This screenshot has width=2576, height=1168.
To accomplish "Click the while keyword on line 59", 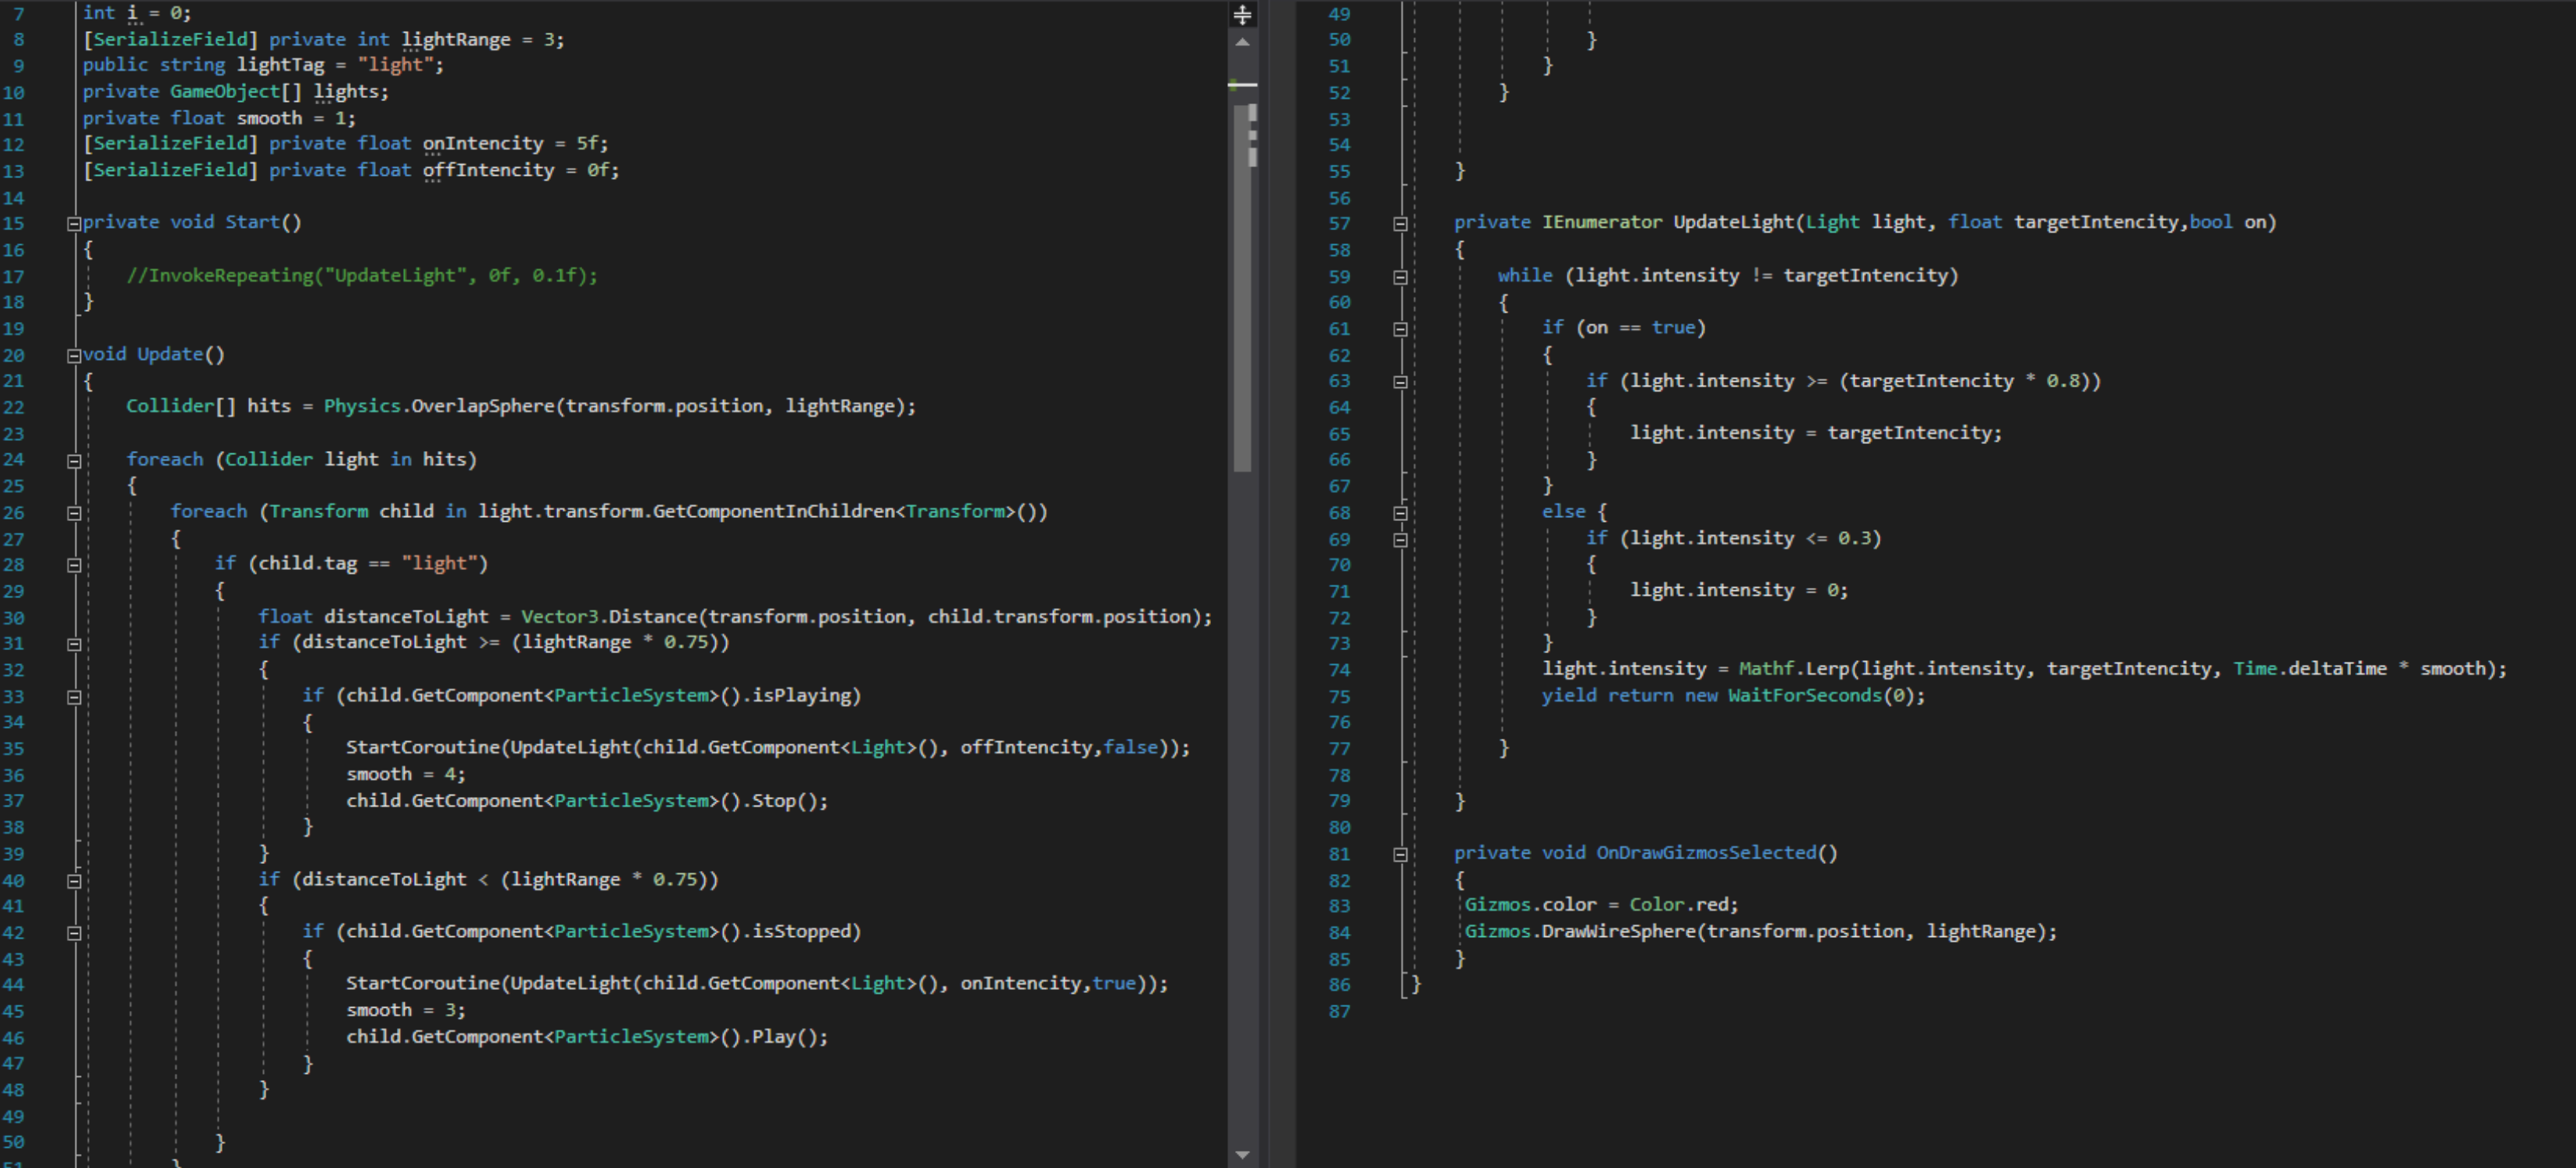I will [x=1525, y=276].
